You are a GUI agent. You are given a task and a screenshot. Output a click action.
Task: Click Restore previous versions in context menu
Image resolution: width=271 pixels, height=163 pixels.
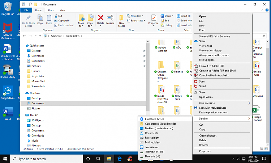point(213,112)
